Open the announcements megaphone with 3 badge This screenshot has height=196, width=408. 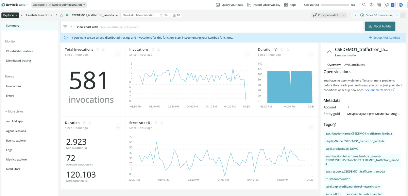(389, 5)
